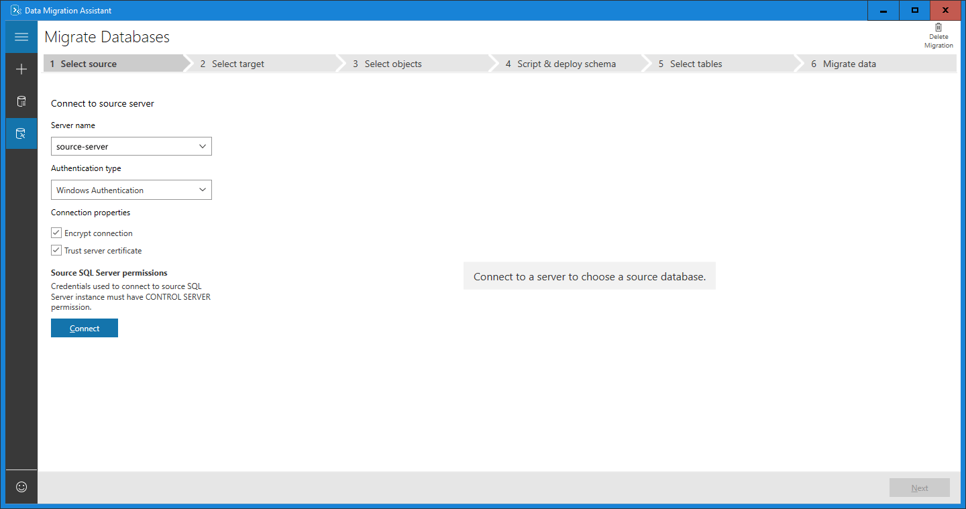Click the Migrate Databases heading
Image resolution: width=966 pixels, height=509 pixels.
click(107, 37)
